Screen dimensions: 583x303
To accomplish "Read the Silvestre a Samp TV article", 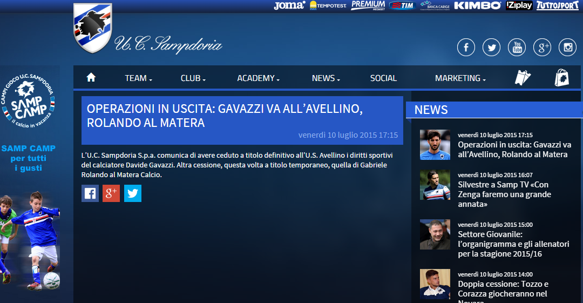I will (x=504, y=194).
